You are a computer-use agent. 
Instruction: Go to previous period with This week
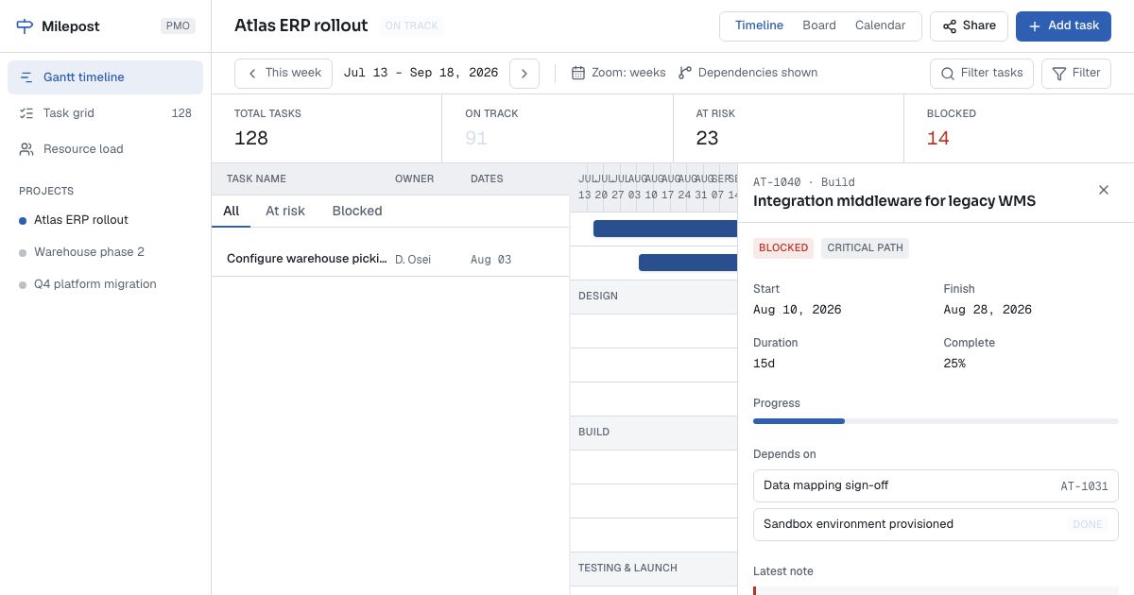(x=283, y=73)
